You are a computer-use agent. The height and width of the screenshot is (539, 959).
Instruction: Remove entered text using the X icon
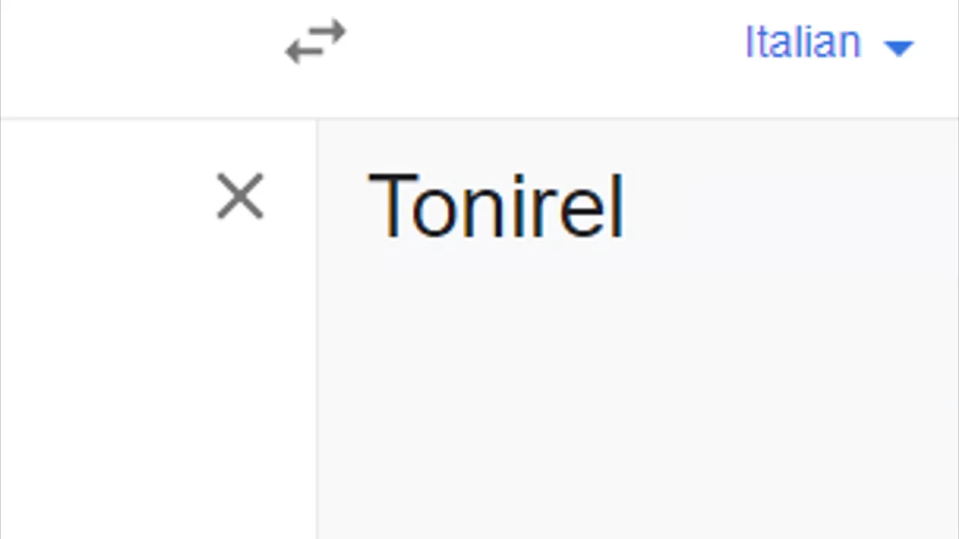click(x=240, y=196)
